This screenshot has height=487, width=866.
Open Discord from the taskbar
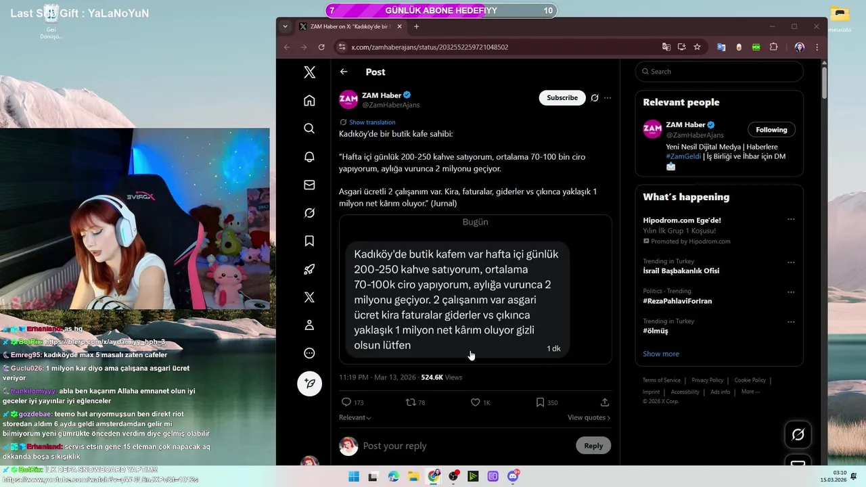click(x=513, y=476)
